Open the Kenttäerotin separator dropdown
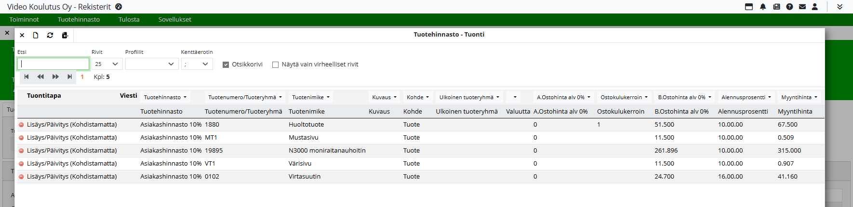853x207 pixels. [x=197, y=64]
